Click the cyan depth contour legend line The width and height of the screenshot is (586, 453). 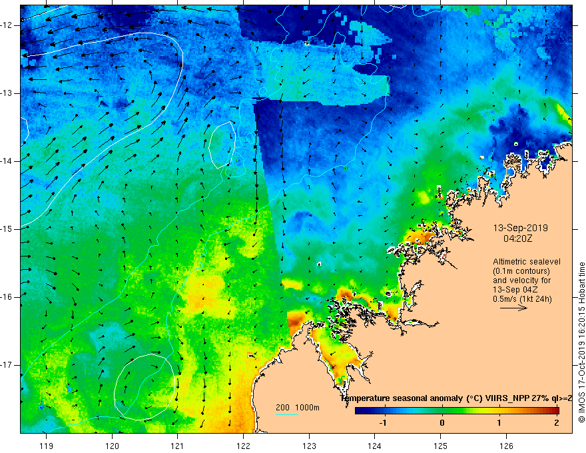point(287,414)
